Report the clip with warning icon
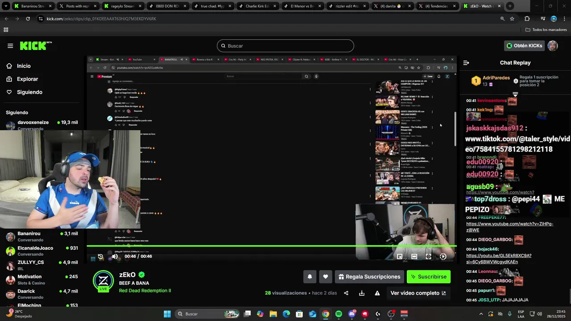 tap(377, 293)
